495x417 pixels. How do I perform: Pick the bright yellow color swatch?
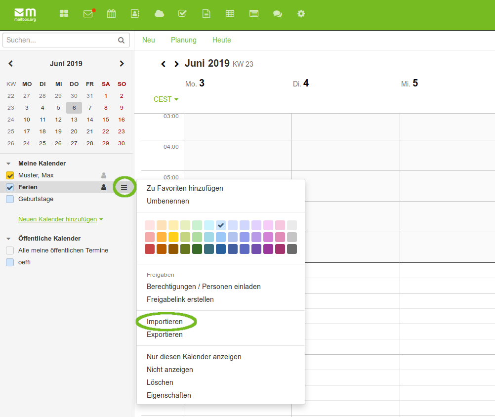(x=173, y=237)
